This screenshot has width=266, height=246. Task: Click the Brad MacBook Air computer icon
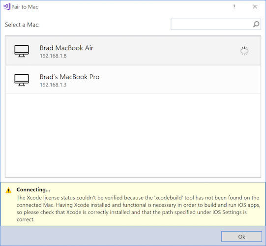click(22, 51)
